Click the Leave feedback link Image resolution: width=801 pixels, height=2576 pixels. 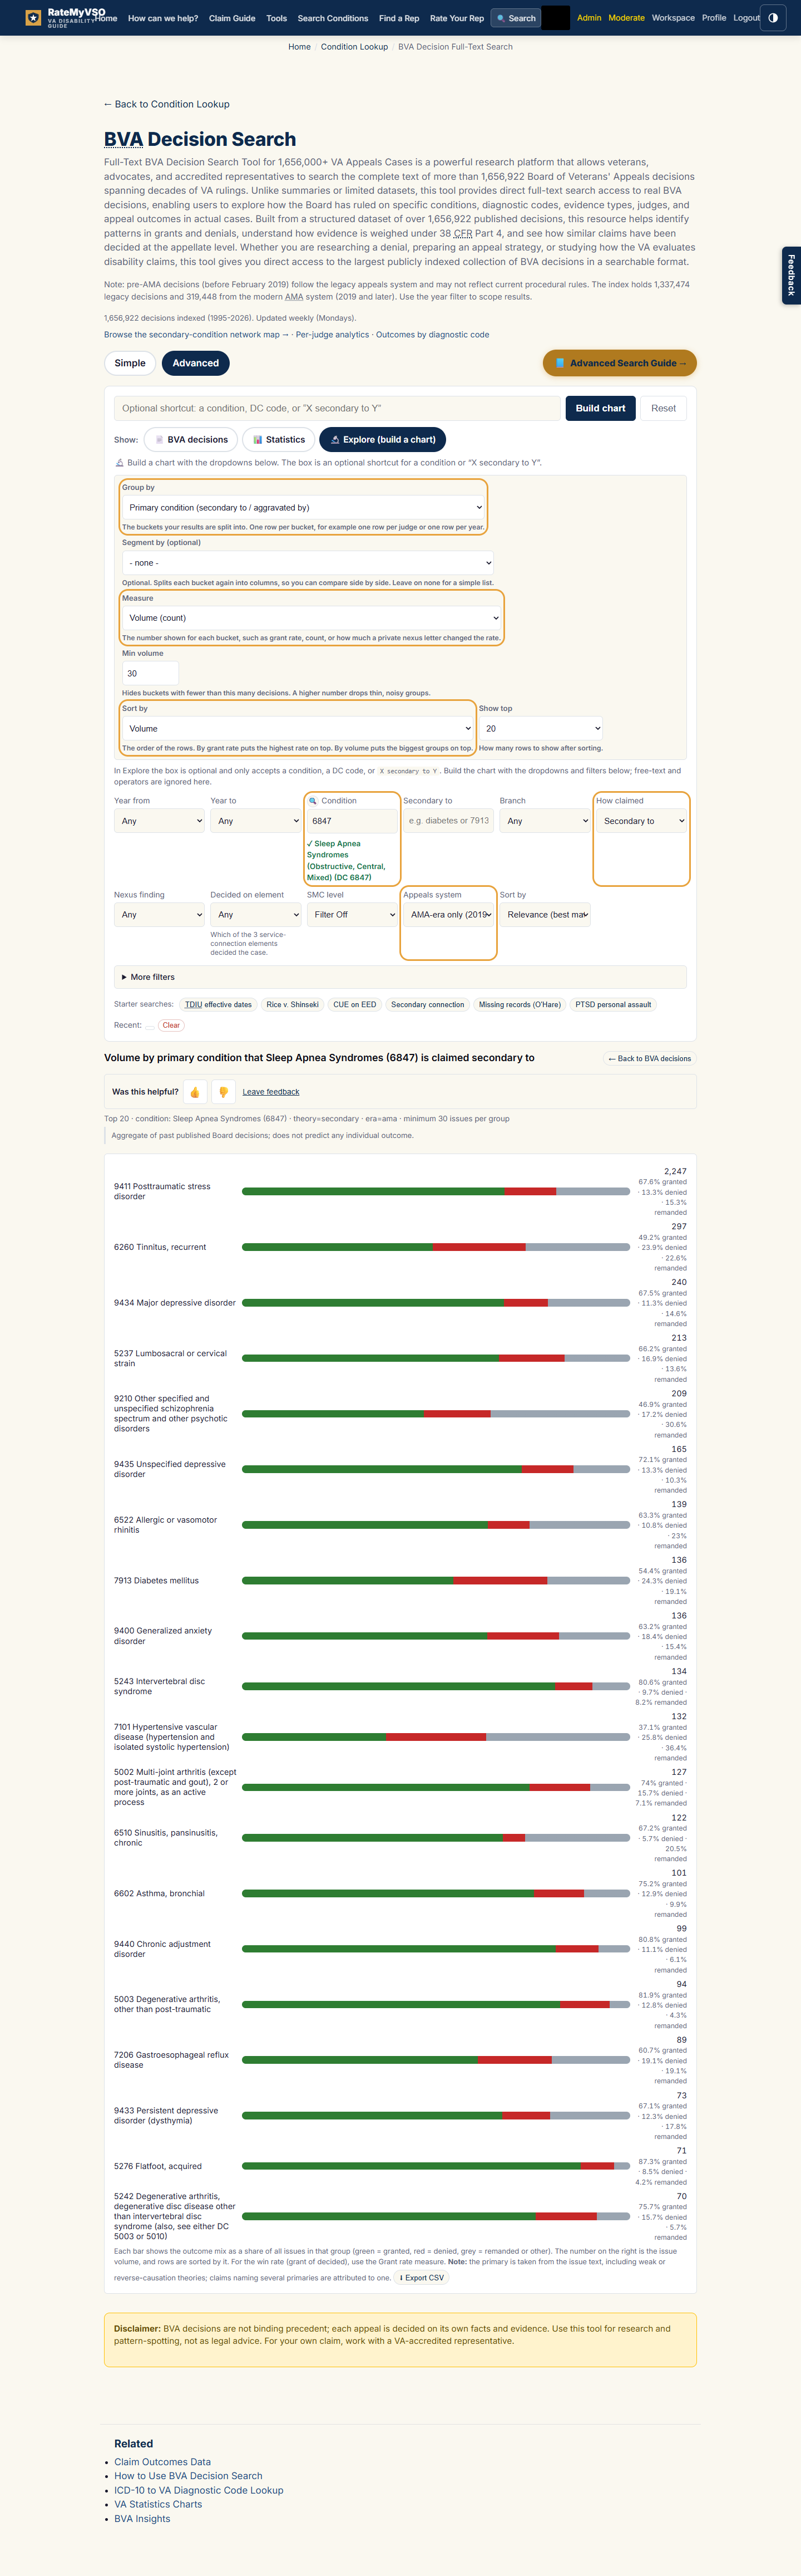(x=271, y=1092)
